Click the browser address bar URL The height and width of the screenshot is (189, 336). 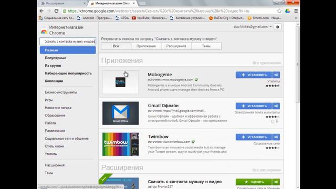click(x=158, y=11)
